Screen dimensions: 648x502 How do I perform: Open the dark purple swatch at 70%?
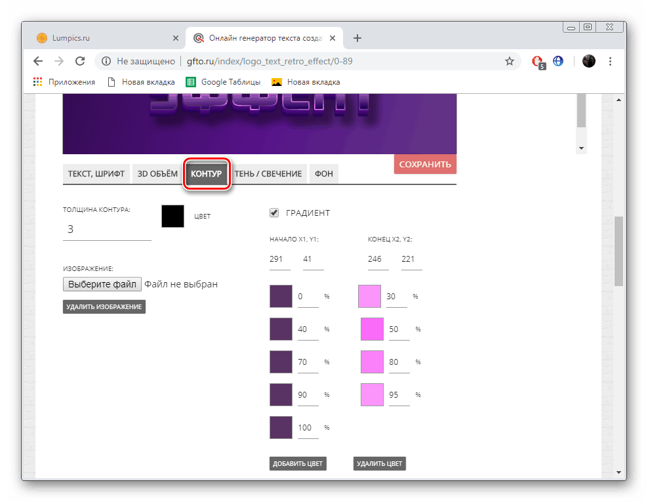pyautogui.click(x=281, y=362)
